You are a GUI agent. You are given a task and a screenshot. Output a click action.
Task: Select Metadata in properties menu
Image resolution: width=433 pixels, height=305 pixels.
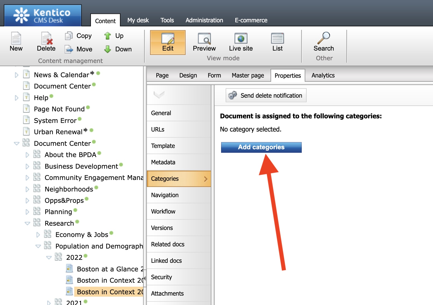[x=163, y=162]
